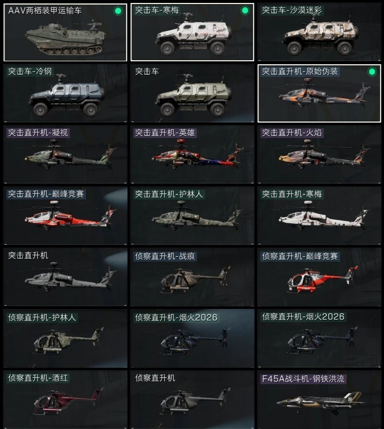Toggle green indicator on 突击直升机-原始伪装
The image size is (384, 429).
click(371, 72)
